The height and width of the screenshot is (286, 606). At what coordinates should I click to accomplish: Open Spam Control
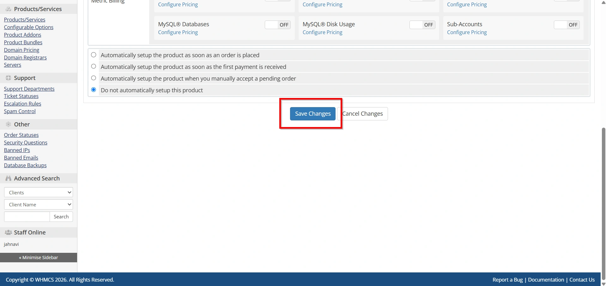coord(20,111)
